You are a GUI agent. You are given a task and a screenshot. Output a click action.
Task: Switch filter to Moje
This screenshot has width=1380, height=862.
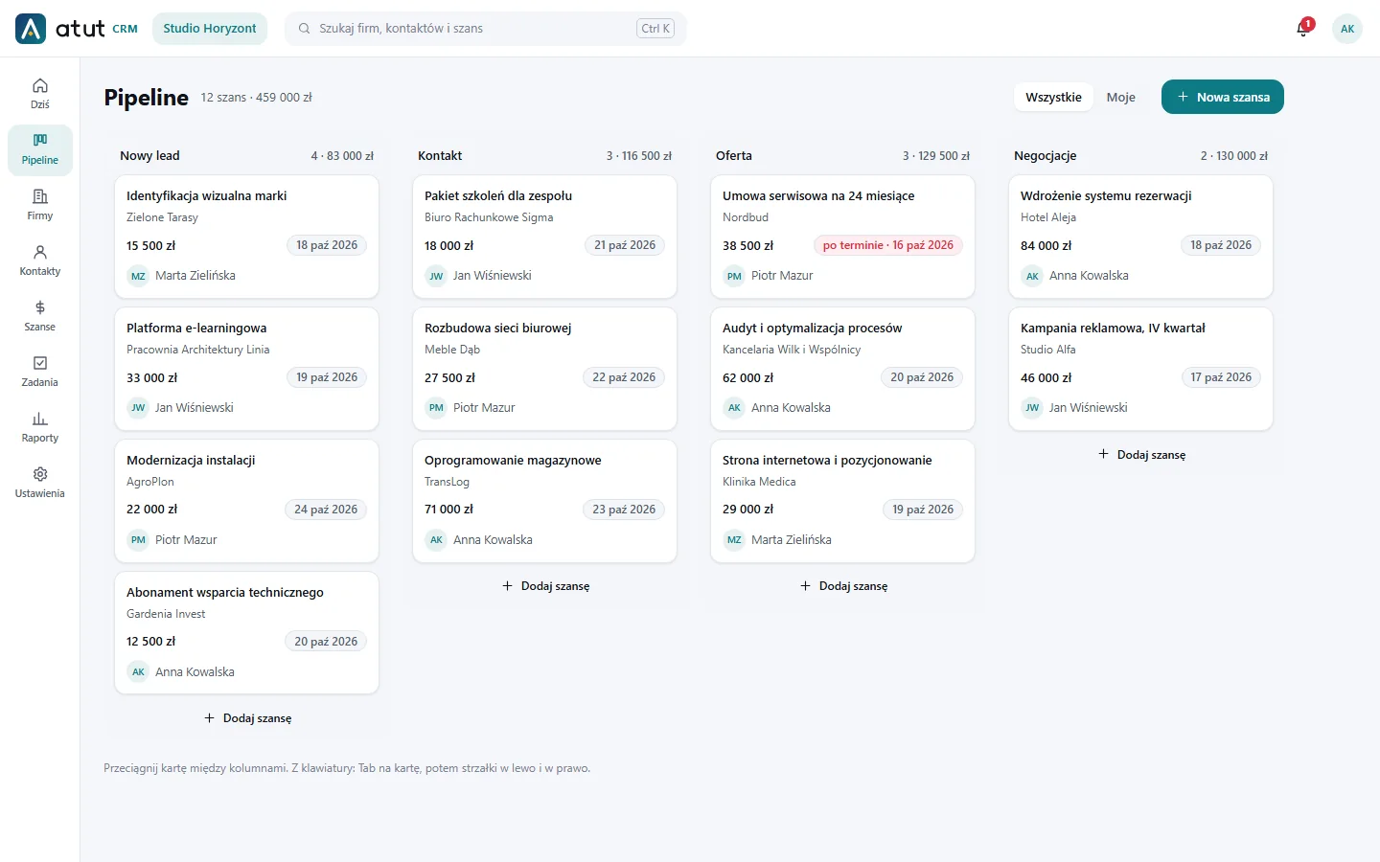1120,97
